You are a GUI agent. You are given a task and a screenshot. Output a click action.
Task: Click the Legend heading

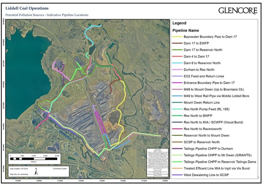(x=180, y=23)
